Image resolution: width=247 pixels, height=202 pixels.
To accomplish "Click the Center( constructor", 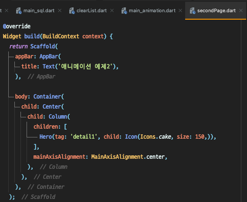I will click(x=53, y=107).
